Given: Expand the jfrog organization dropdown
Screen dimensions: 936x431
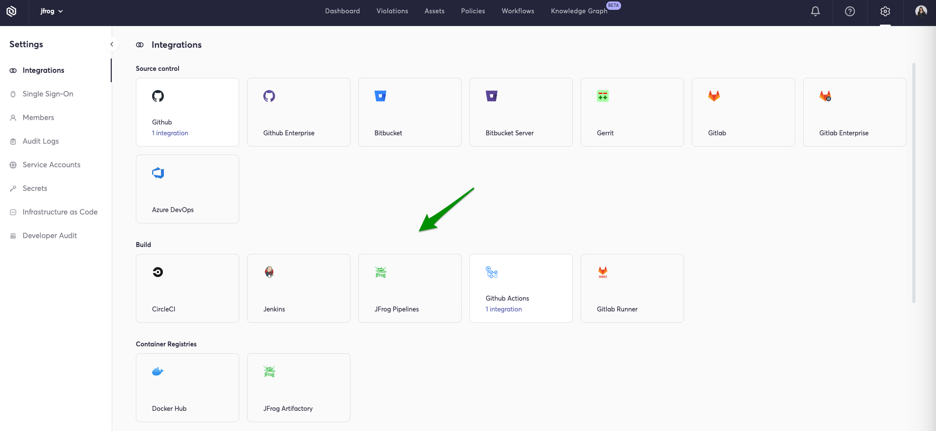Looking at the screenshot, I should (x=52, y=11).
